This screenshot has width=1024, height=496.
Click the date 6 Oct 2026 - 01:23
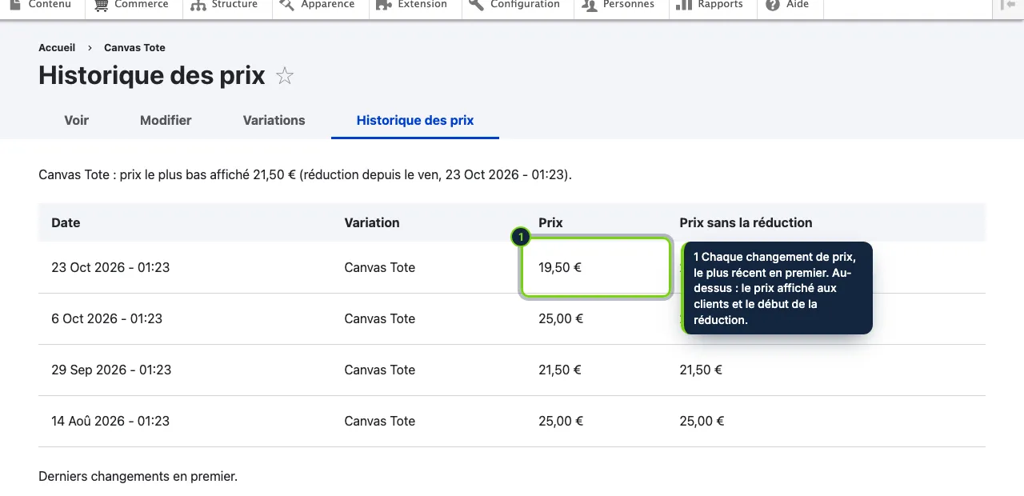[107, 319]
